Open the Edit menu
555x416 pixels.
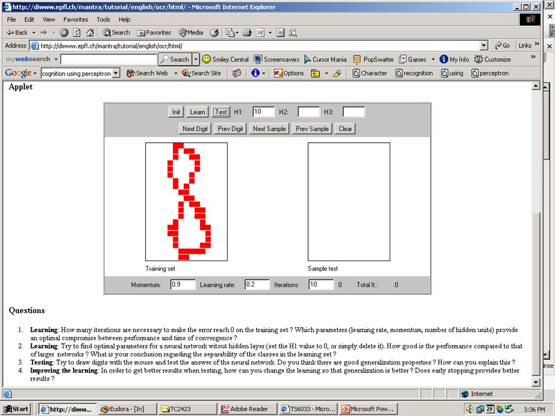(x=29, y=20)
